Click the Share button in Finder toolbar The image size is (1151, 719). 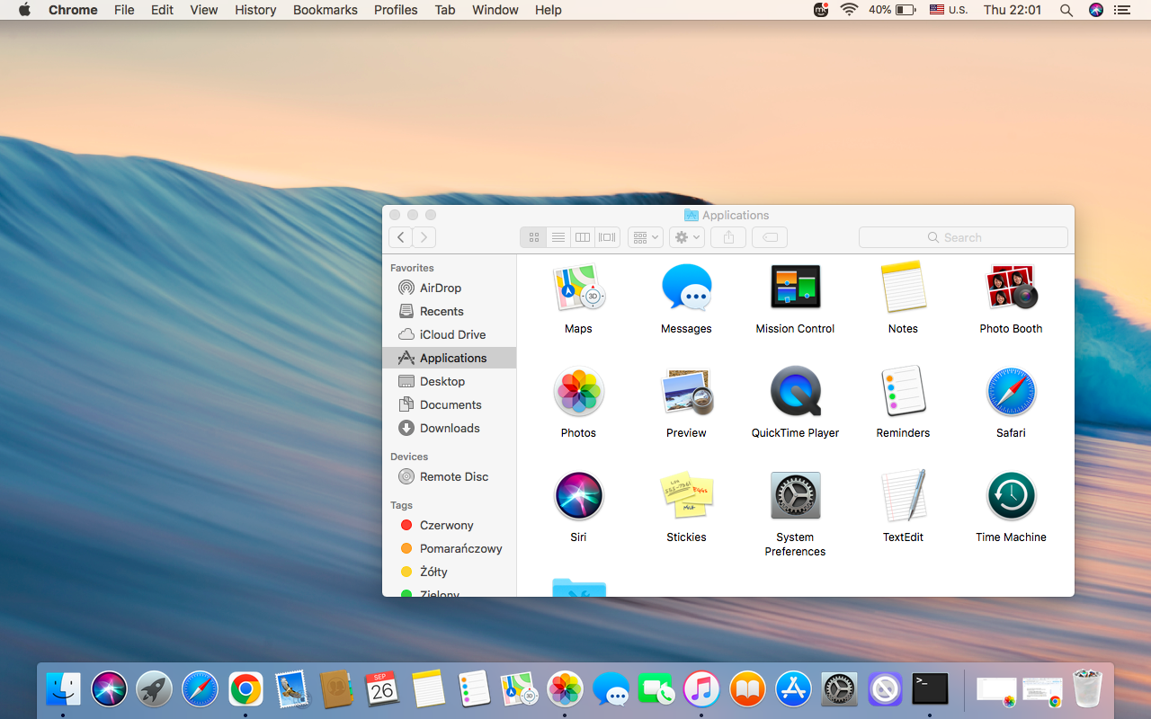click(728, 237)
